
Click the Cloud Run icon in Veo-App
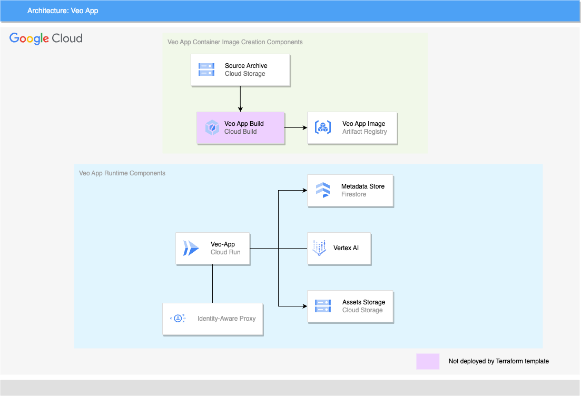[191, 248]
